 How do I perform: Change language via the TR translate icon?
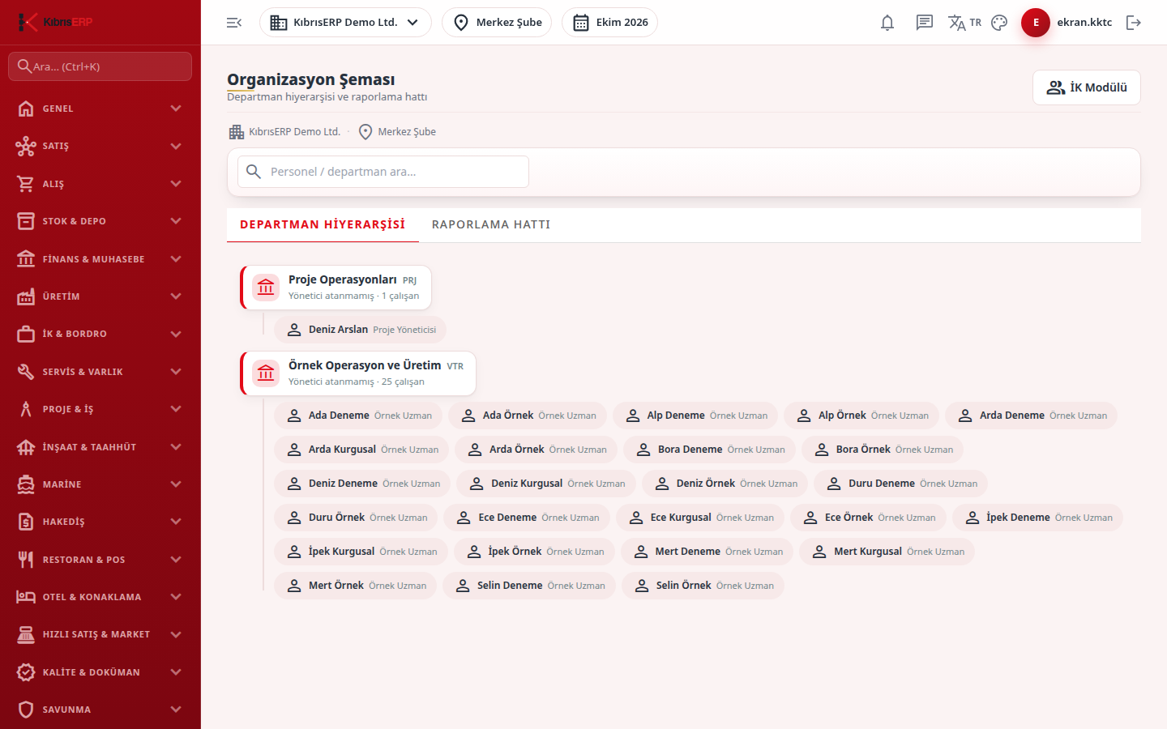point(964,23)
